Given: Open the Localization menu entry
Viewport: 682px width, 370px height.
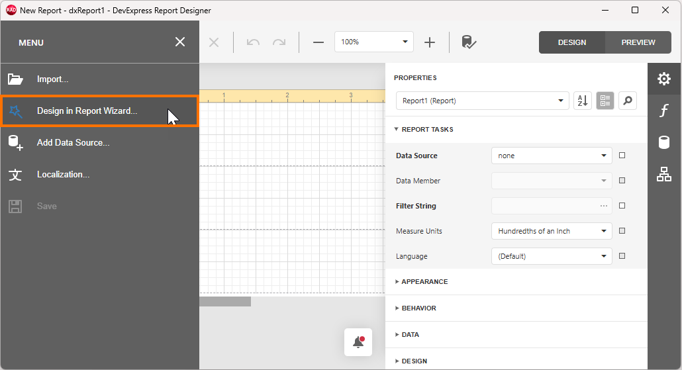Looking at the screenshot, I should pyautogui.click(x=99, y=174).
